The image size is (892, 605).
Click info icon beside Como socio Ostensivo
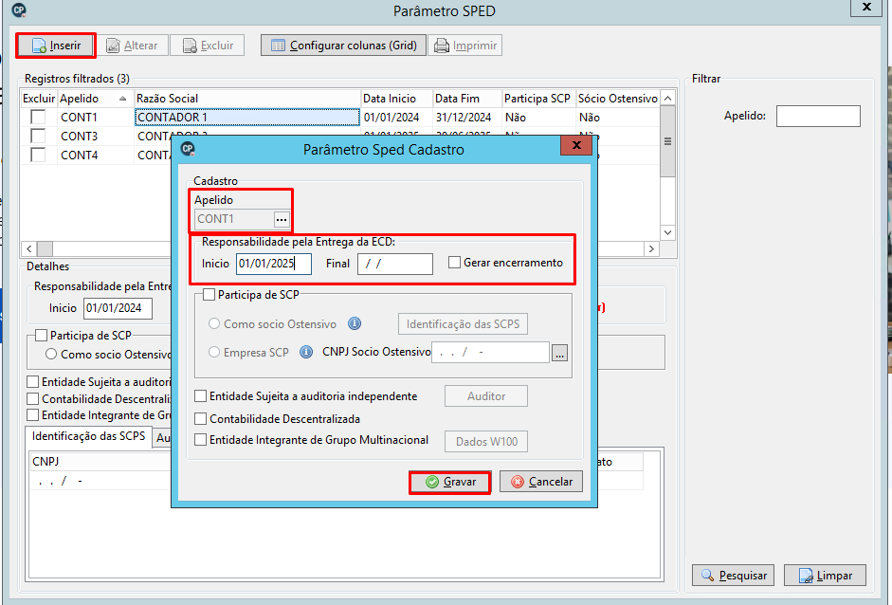click(x=355, y=324)
